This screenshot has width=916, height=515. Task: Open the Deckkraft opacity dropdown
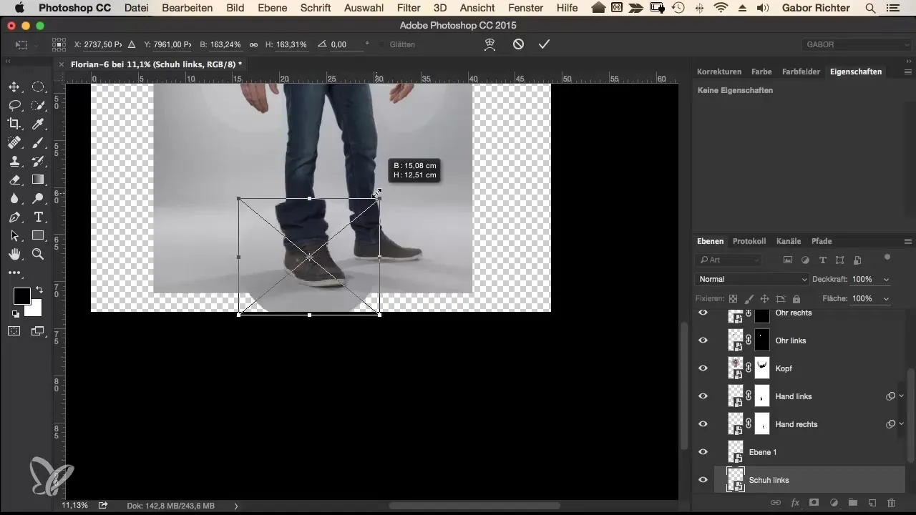pos(887,279)
